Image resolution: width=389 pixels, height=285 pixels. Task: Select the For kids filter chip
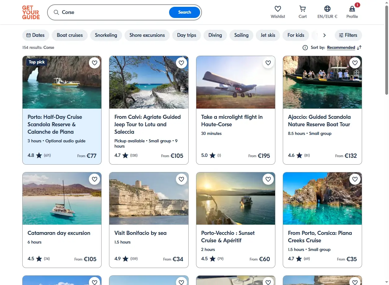click(x=296, y=35)
